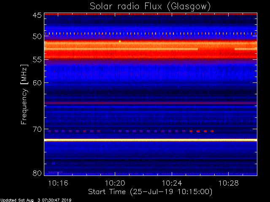Click the 70 frequency tick label
The width and height of the screenshot is (270, 202).
(37, 129)
